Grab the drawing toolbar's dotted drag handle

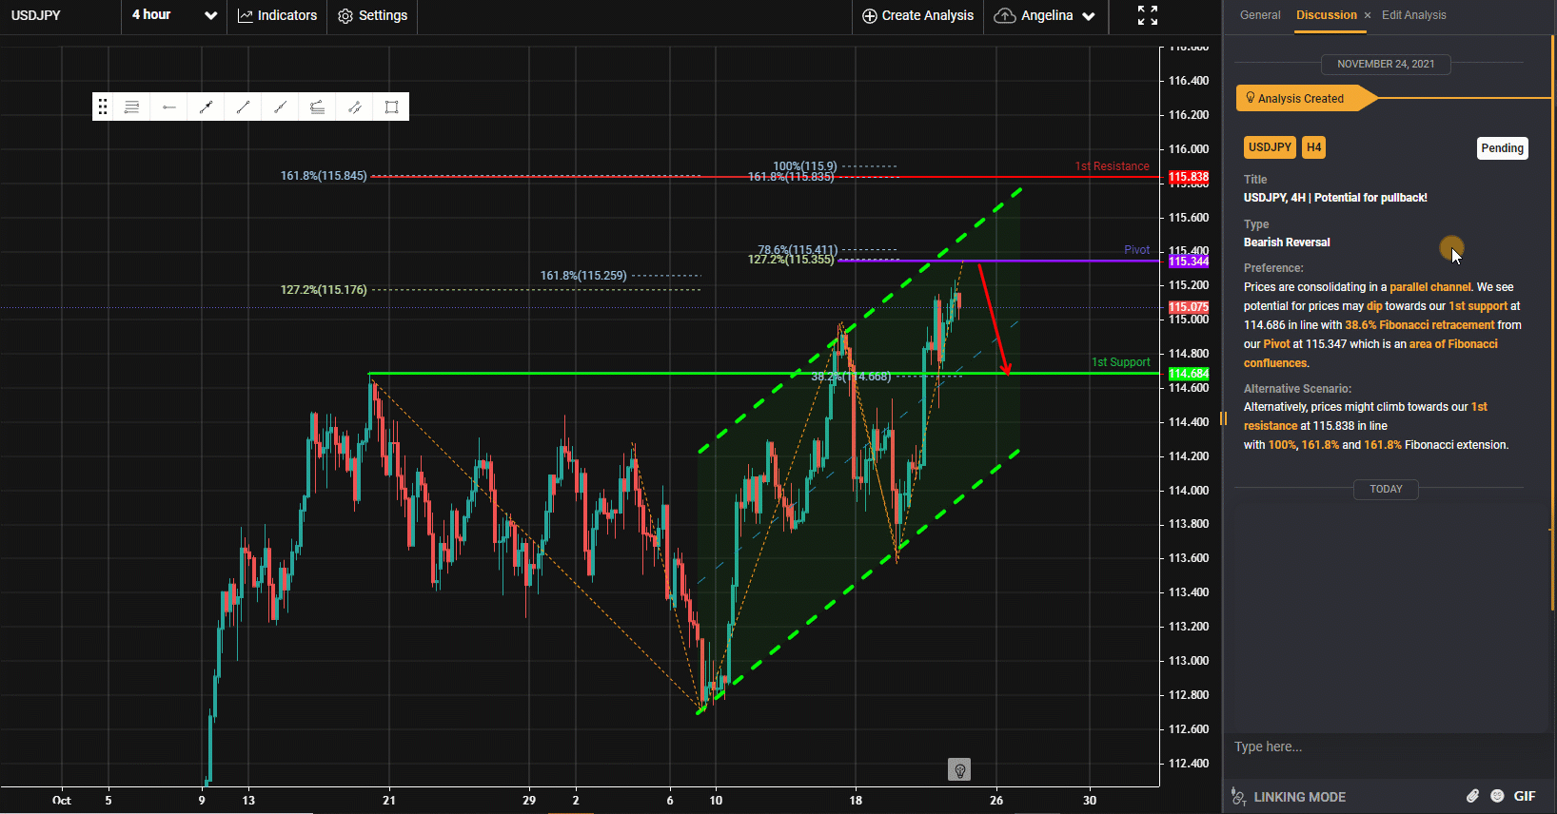(103, 107)
